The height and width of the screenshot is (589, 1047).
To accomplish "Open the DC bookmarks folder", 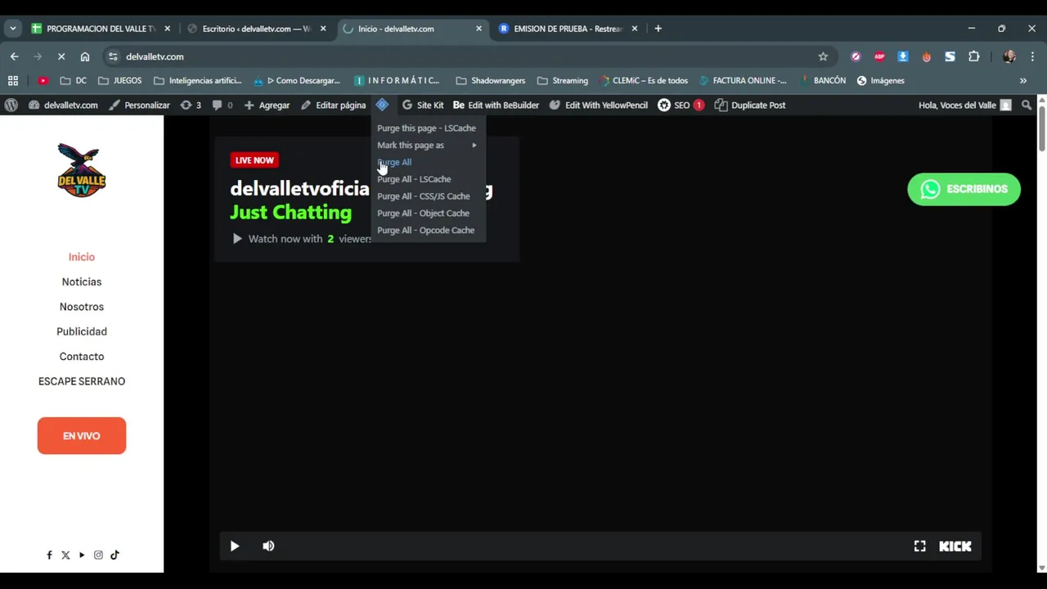I will click(x=73, y=80).
